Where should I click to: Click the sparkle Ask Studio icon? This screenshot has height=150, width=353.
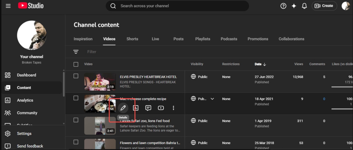(x=294, y=6)
